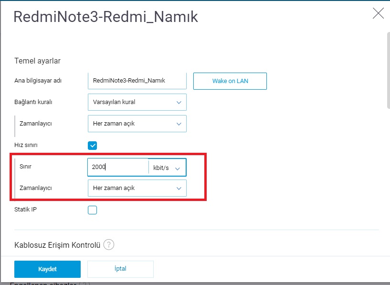Open the Bağlantı kuralı dropdown
Viewport: 390px width, 285px height.
137,102
